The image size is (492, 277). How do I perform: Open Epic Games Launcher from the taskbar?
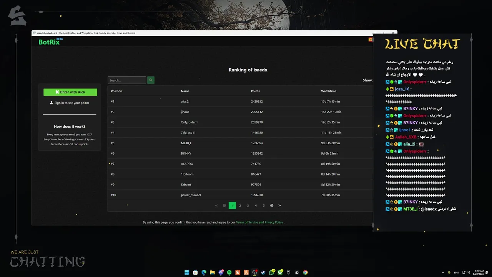[x=288, y=272]
